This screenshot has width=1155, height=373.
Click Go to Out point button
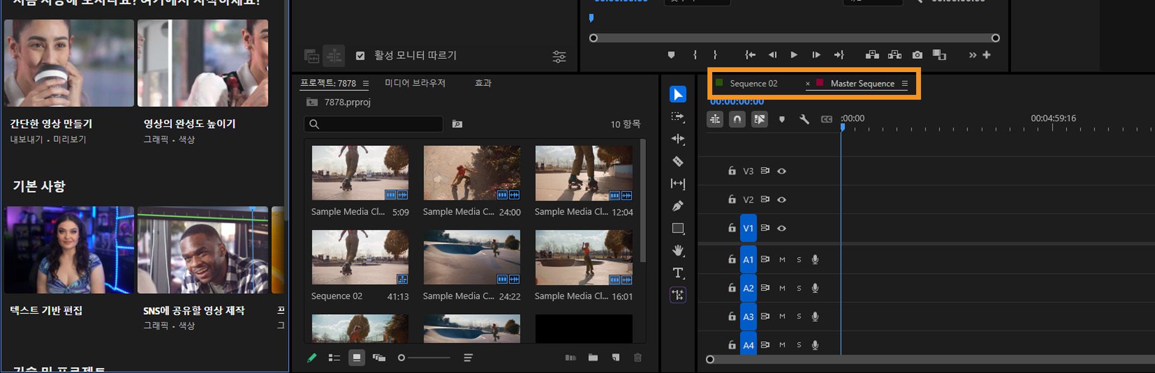click(x=839, y=55)
